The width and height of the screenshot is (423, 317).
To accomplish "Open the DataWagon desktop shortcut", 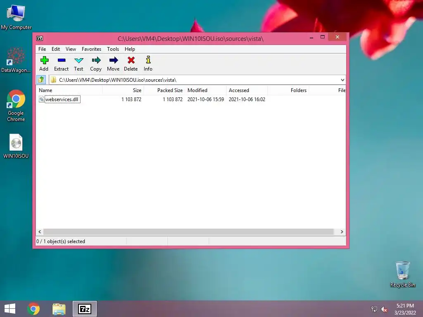I will (x=16, y=60).
